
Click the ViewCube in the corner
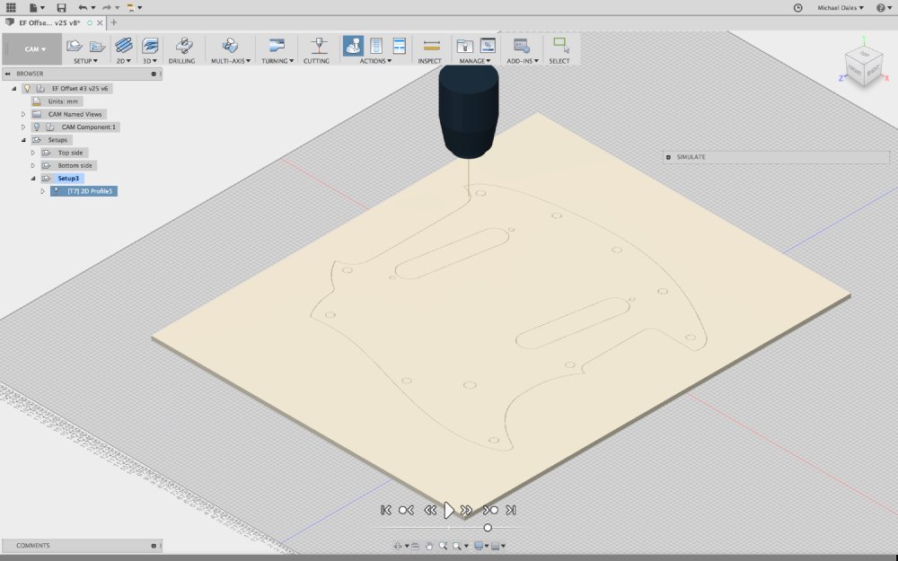pyautogui.click(x=864, y=66)
